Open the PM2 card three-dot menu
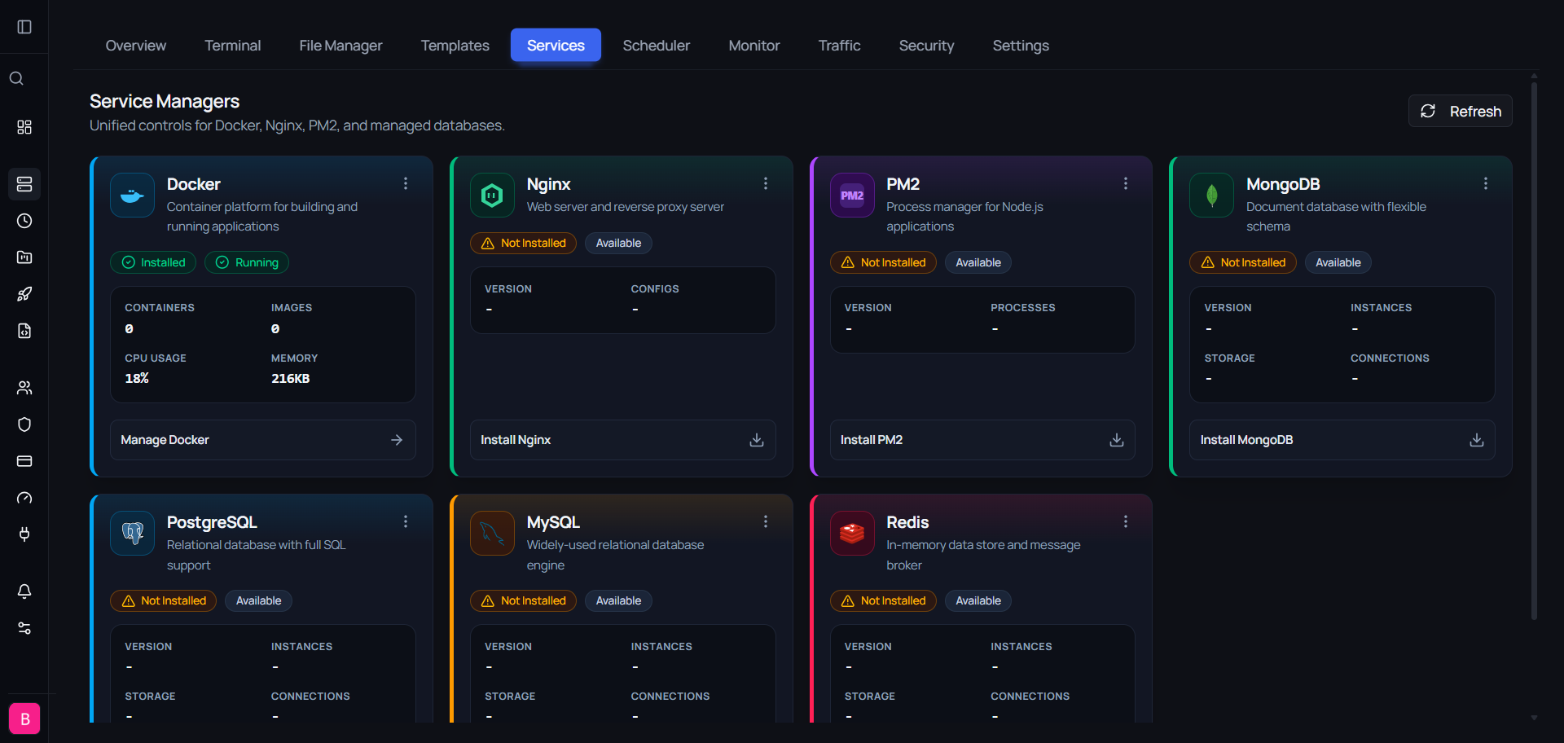 click(1126, 184)
